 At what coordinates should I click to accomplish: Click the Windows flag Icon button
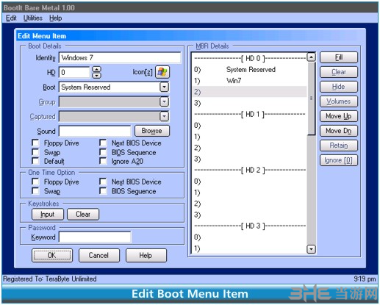tap(162, 72)
